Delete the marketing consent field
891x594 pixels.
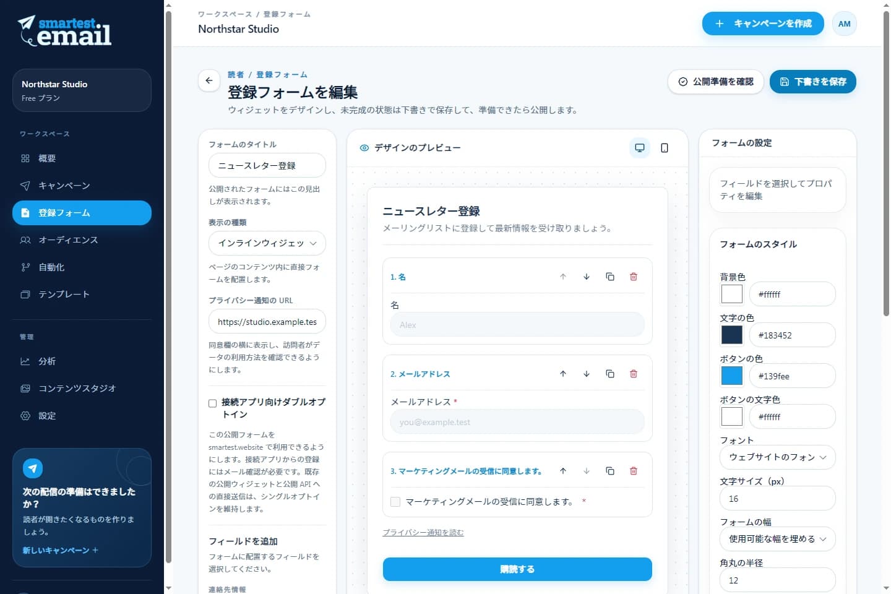[634, 471]
